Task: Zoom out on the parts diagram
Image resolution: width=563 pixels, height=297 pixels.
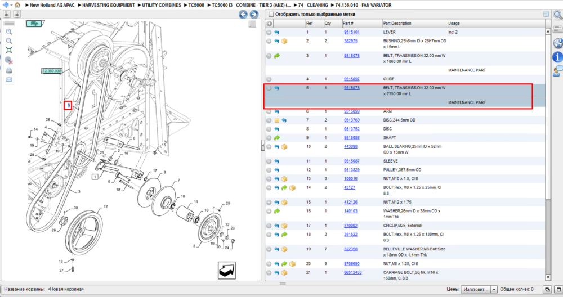Action: 9,41
